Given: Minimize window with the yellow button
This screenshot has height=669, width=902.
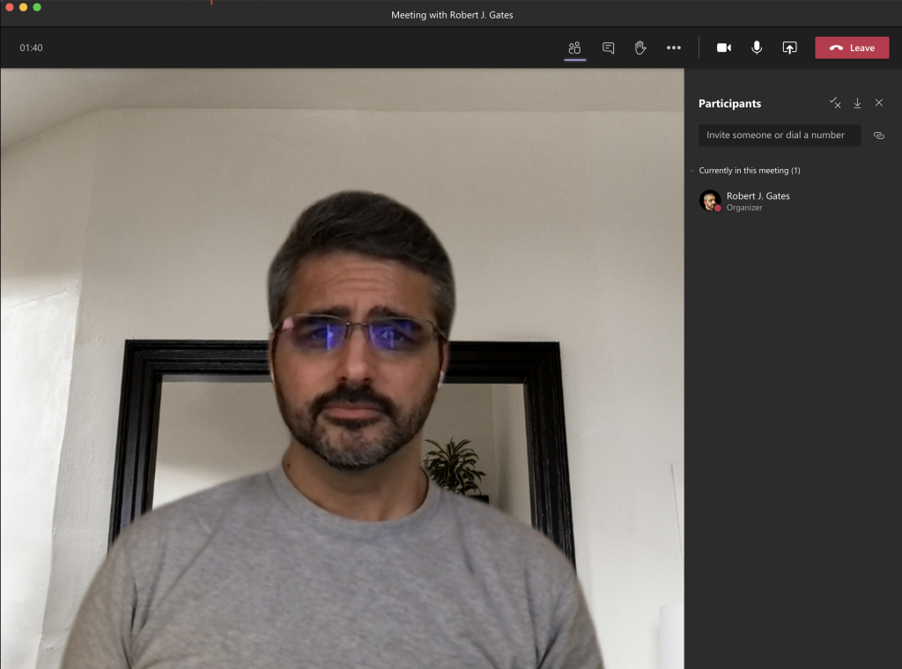Looking at the screenshot, I should (23, 7).
